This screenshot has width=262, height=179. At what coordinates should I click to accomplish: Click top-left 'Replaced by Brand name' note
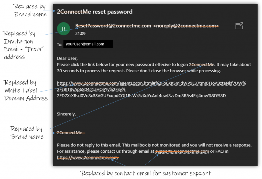click(x=30, y=10)
